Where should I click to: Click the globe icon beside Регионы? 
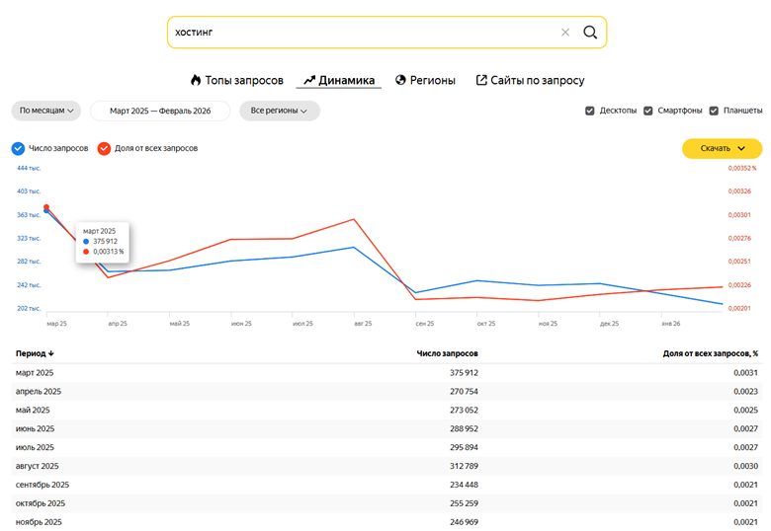point(401,80)
